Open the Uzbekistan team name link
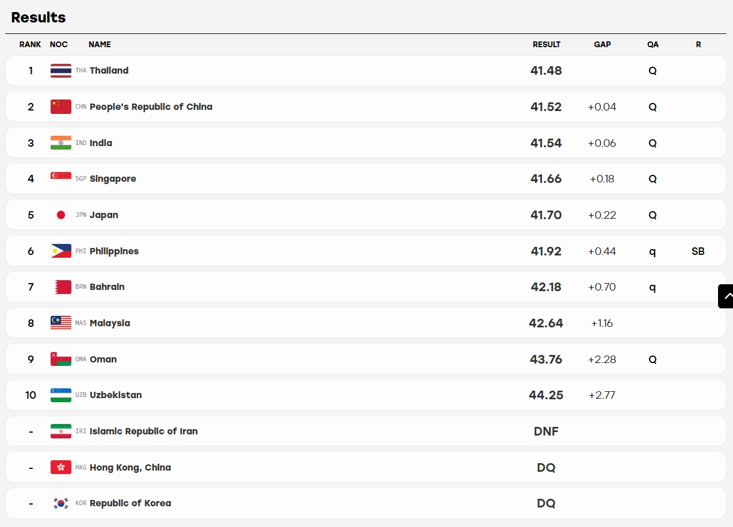The height and width of the screenshot is (527, 733). click(x=116, y=395)
